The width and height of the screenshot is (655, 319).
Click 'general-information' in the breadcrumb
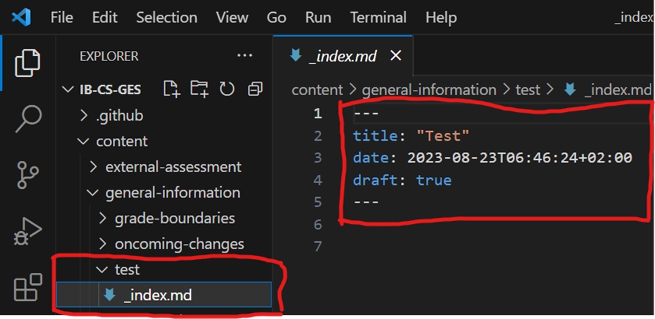[429, 90]
